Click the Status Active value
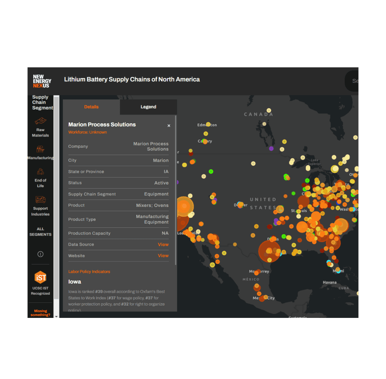This screenshot has height=379, width=386. (x=161, y=183)
